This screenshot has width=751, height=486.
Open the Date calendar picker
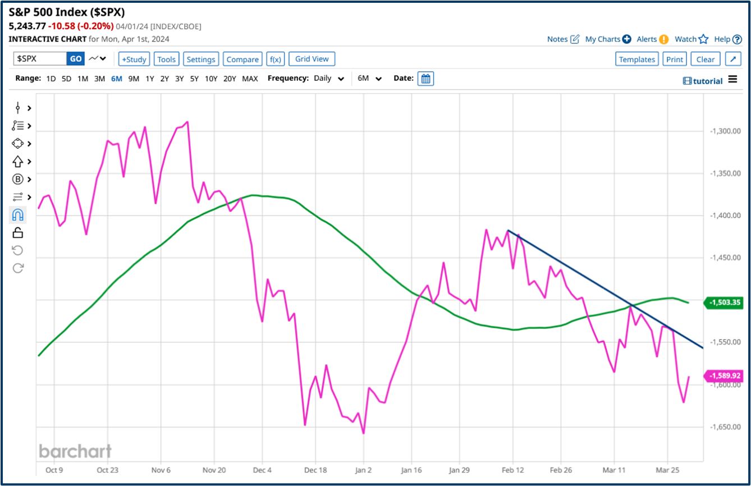pos(426,78)
